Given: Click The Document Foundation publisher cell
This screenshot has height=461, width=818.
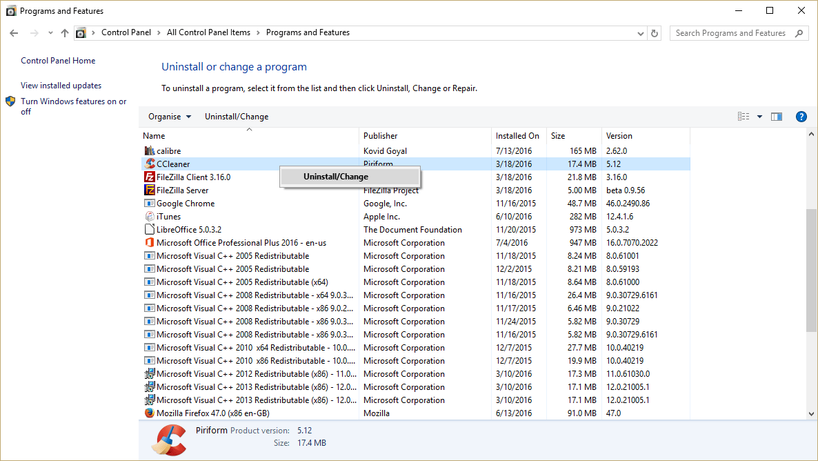Looking at the screenshot, I should click(412, 230).
